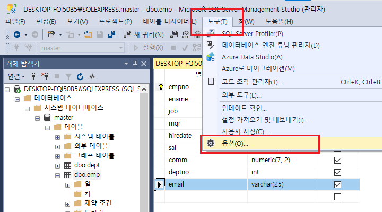Refresh the Object Explorer tree
The width and height of the screenshot is (382, 212).
click(80, 77)
